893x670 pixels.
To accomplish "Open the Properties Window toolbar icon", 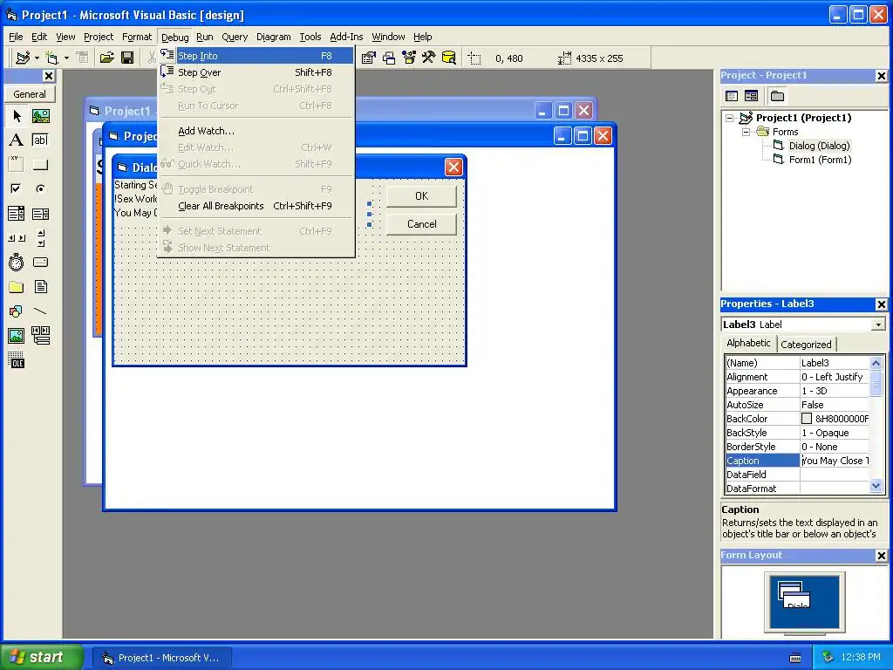I will click(369, 58).
